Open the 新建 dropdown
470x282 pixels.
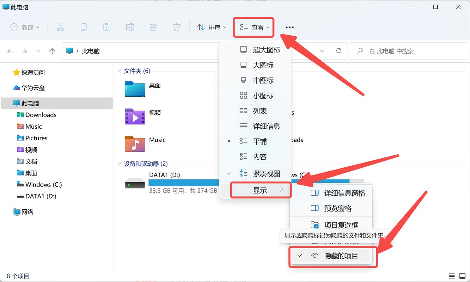25,27
